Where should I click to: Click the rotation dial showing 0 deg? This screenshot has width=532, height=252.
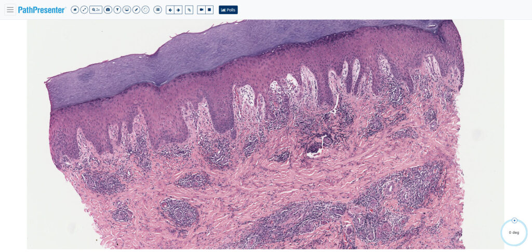point(514,232)
